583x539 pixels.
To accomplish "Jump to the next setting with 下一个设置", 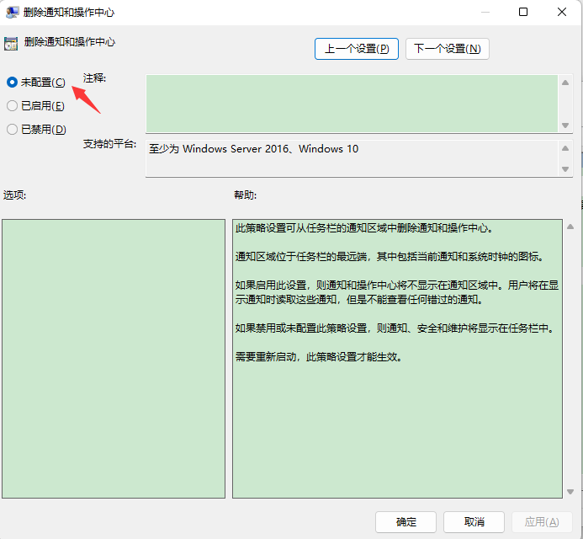I will (x=447, y=49).
